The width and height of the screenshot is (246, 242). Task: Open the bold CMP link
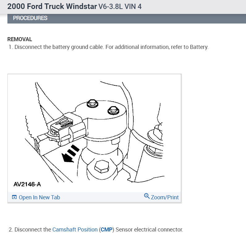pos(107,230)
